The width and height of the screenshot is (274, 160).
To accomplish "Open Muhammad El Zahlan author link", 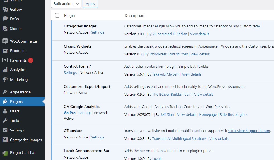I will pyautogui.click(x=170, y=34).
